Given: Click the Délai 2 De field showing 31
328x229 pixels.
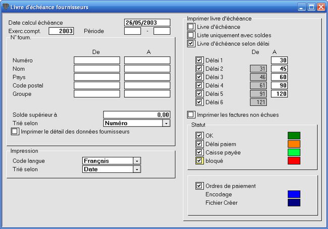Looking at the screenshot, I should tap(258, 69).
